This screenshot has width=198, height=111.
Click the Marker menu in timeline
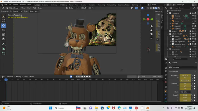coord(32,77)
